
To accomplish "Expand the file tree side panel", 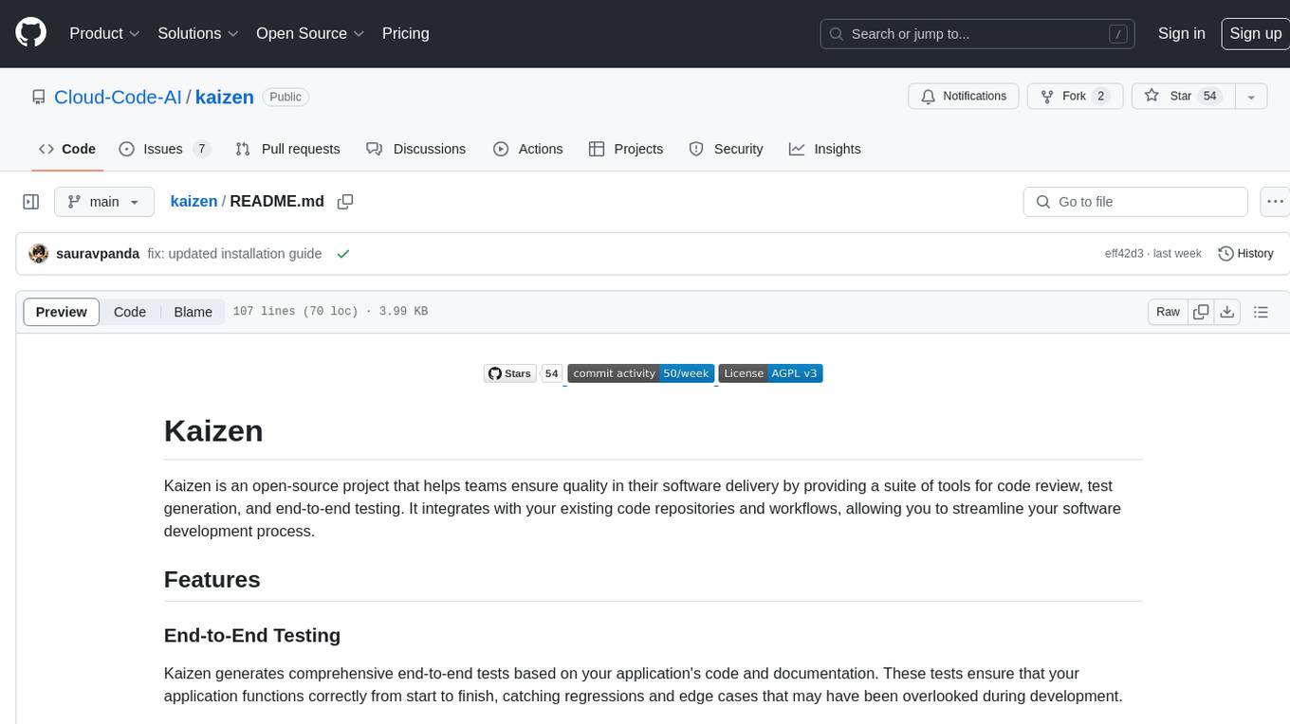I will tap(30, 202).
